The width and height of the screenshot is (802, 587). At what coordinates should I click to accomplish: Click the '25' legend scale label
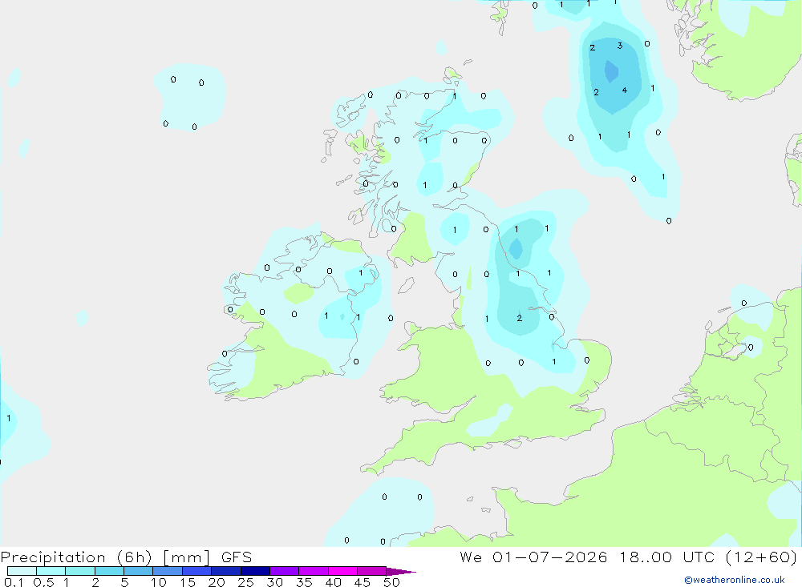tap(245, 582)
